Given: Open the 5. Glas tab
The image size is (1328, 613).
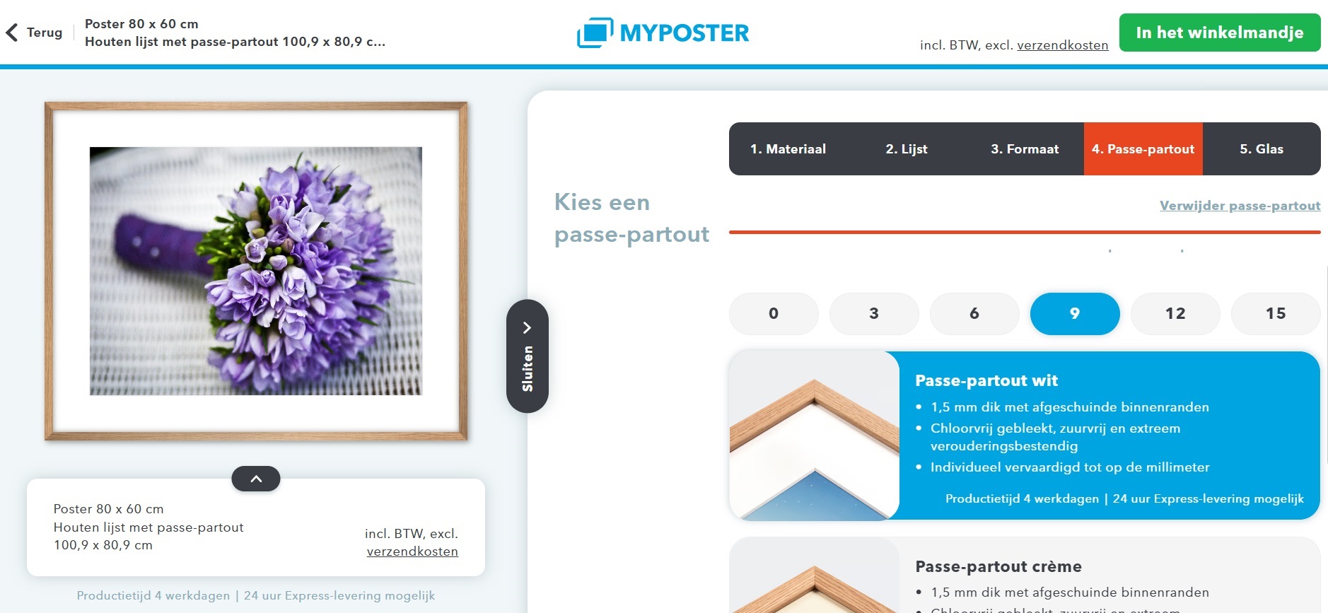Looking at the screenshot, I should [1262, 149].
